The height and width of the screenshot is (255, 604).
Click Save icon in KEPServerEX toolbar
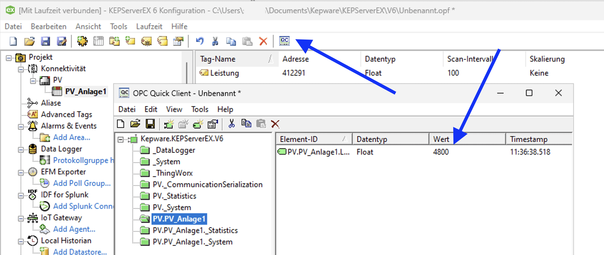[45, 41]
